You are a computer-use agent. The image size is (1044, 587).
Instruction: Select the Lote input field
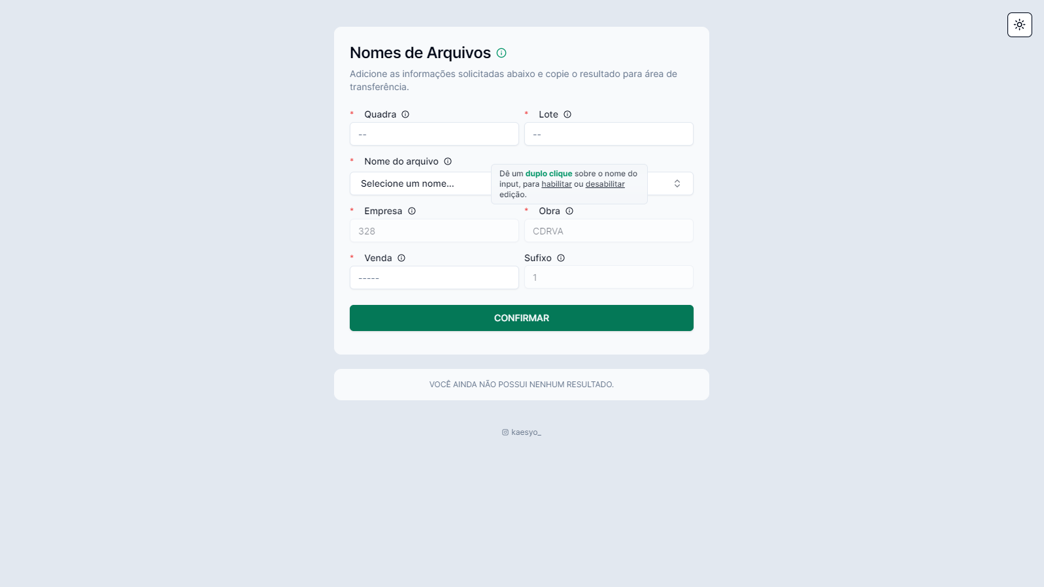pyautogui.click(x=608, y=134)
